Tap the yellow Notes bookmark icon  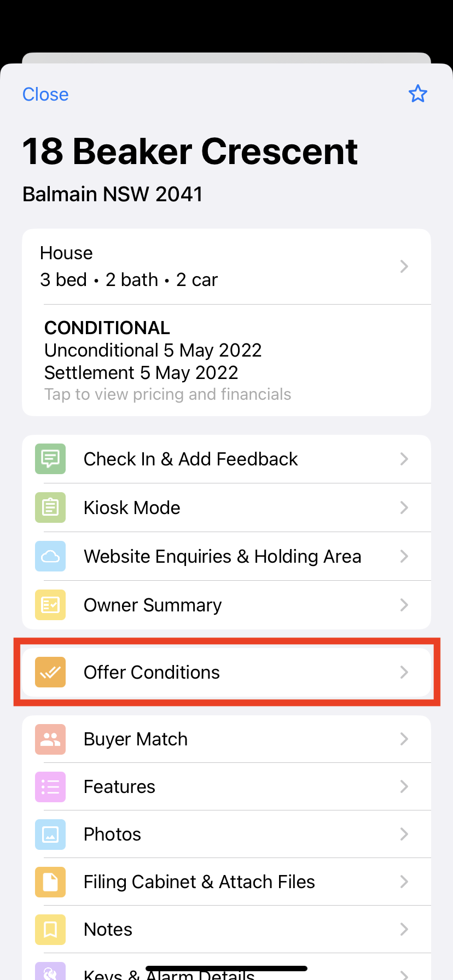pyautogui.click(x=50, y=930)
